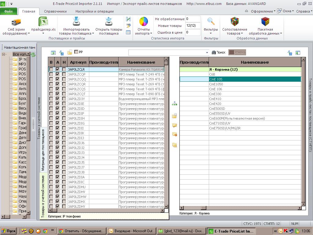313x235 pixels.
Task: Toggle column B checkbox for 3AP0LZCQP
Action: [51, 74]
